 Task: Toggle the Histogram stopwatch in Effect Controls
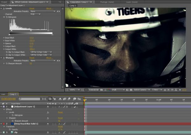click(7, 17)
